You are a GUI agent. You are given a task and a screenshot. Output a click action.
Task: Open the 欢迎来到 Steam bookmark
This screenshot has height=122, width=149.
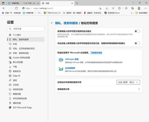(112, 13)
